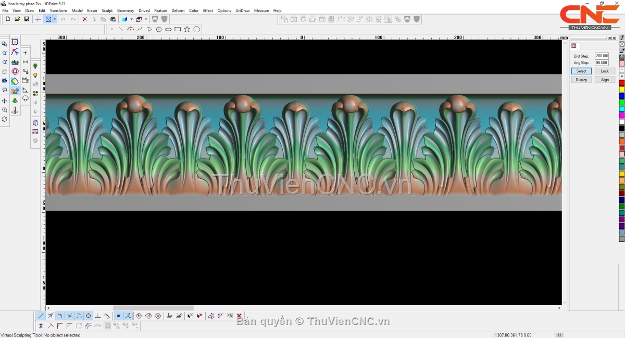Expand the blue cube render dropdown
Image resolution: width=625 pixels, height=338 pixels.
[x=131, y=19]
